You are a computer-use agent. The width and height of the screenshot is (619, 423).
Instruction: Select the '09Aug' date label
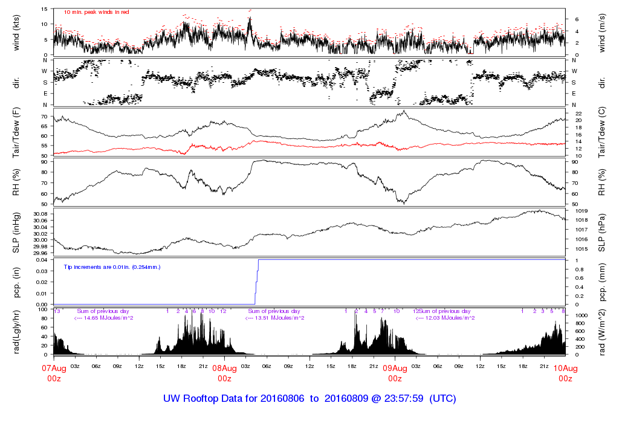(395, 369)
